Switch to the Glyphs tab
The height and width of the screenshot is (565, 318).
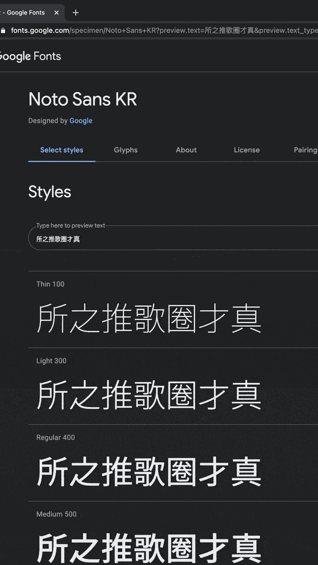point(126,150)
